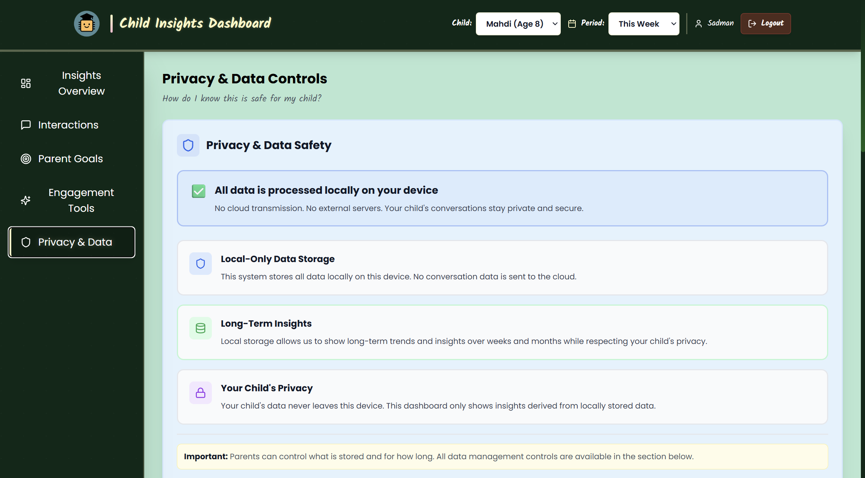Screen dimensions: 865x478
Task: Click the database icon for Long-Term Insights
Action: [x=201, y=328]
